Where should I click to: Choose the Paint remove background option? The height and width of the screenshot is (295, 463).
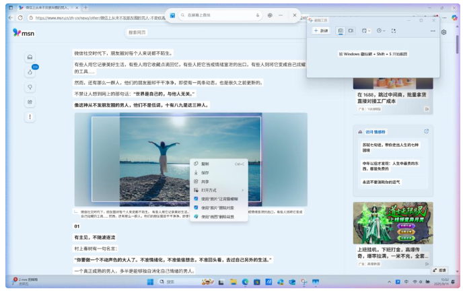click(x=219, y=217)
